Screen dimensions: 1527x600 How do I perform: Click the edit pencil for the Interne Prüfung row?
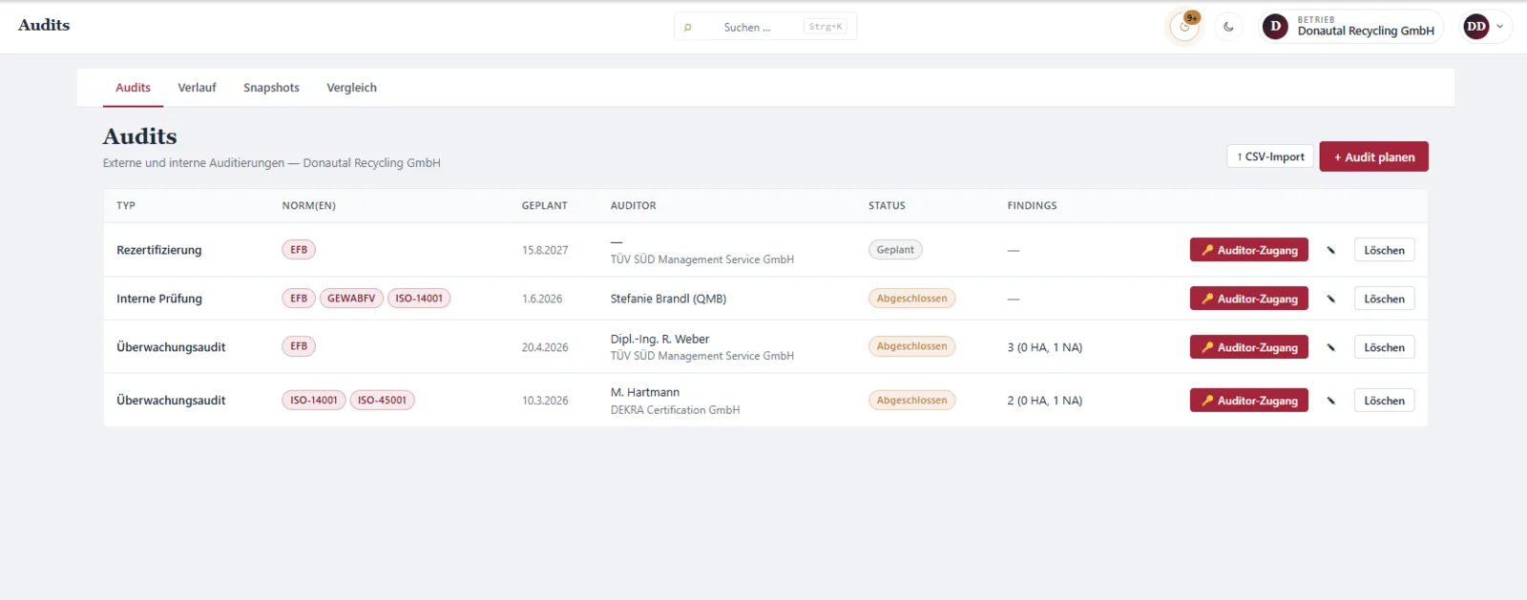(x=1330, y=299)
